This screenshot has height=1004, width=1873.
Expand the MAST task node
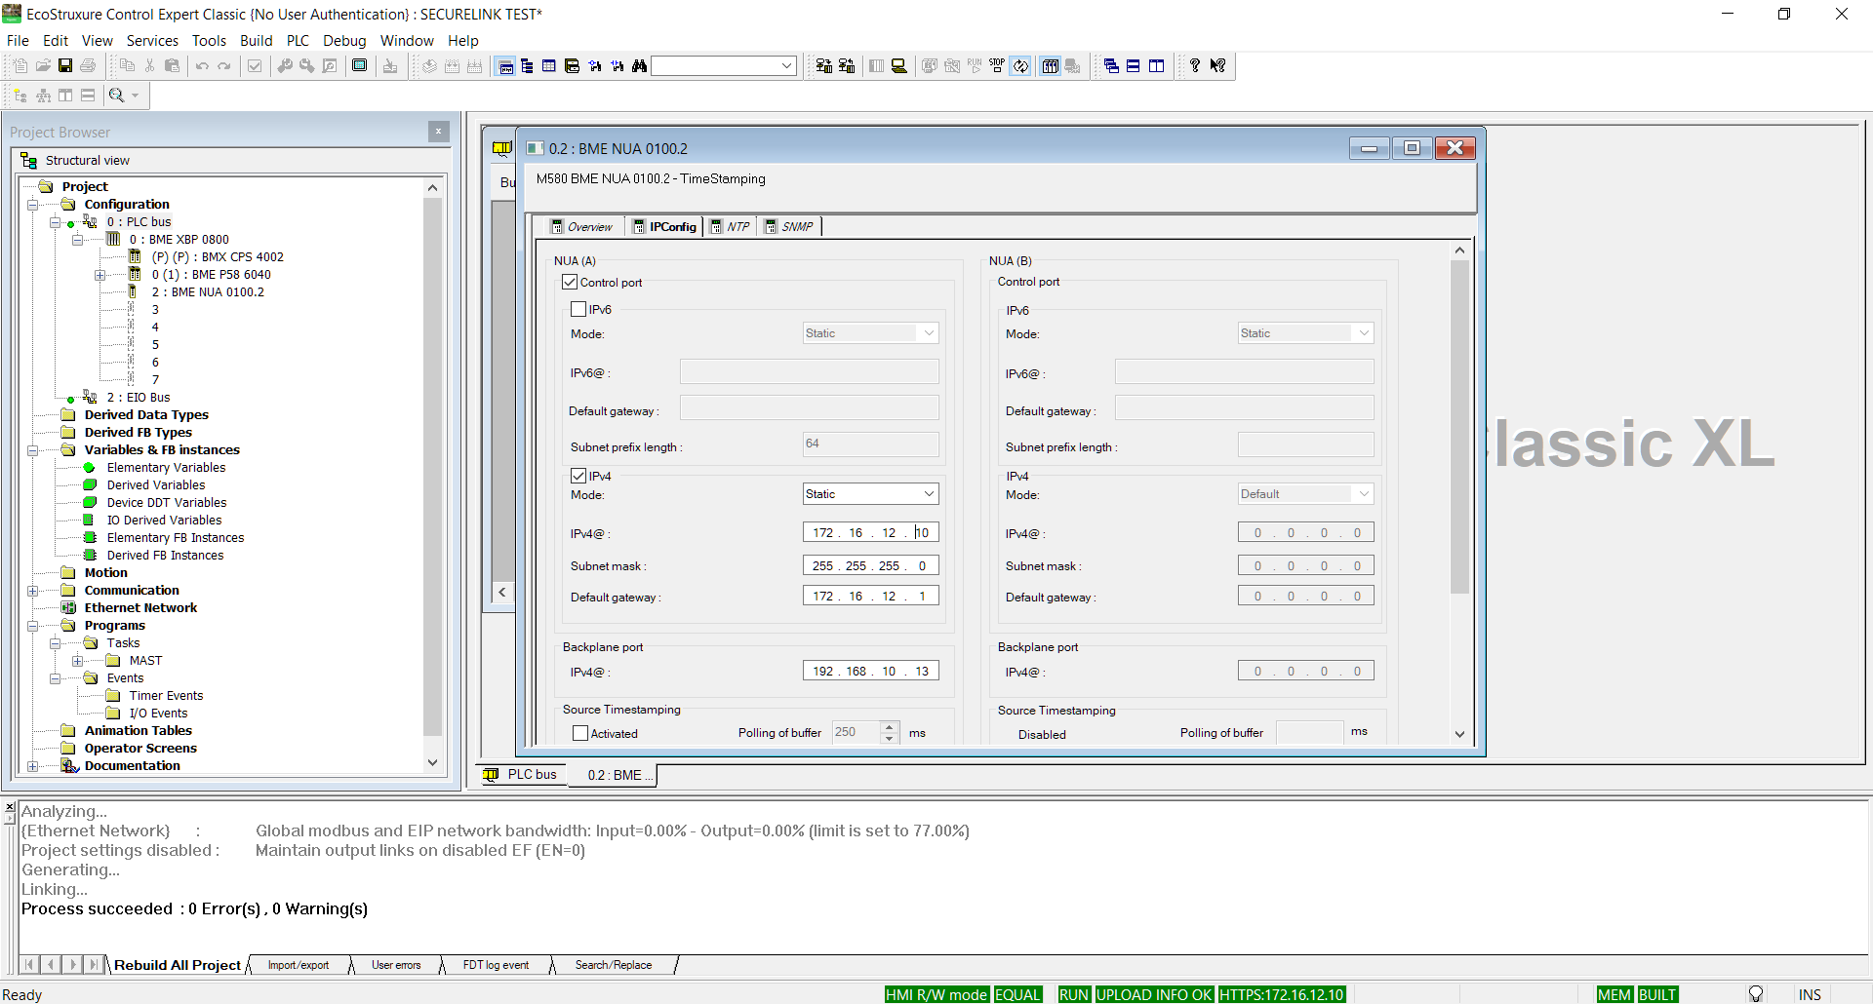(x=78, y=661)
